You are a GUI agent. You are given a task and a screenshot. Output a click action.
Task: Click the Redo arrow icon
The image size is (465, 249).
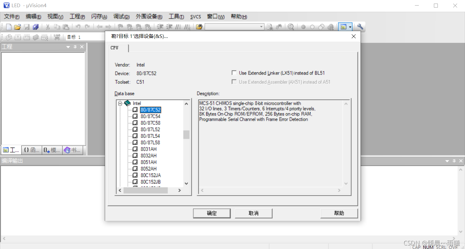tap(87, 27)
